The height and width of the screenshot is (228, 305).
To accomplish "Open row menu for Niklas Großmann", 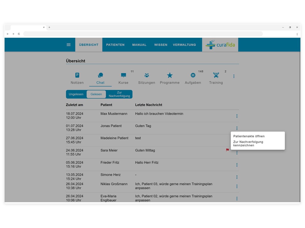I will 237,186.
